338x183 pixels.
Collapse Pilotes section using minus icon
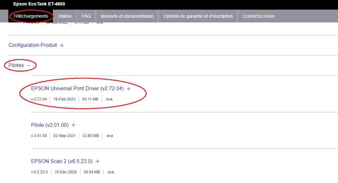(x=29, y=65)
